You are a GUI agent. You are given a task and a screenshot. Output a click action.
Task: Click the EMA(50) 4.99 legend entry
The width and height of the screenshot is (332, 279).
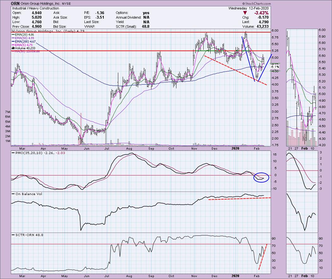tap(22, 38)
